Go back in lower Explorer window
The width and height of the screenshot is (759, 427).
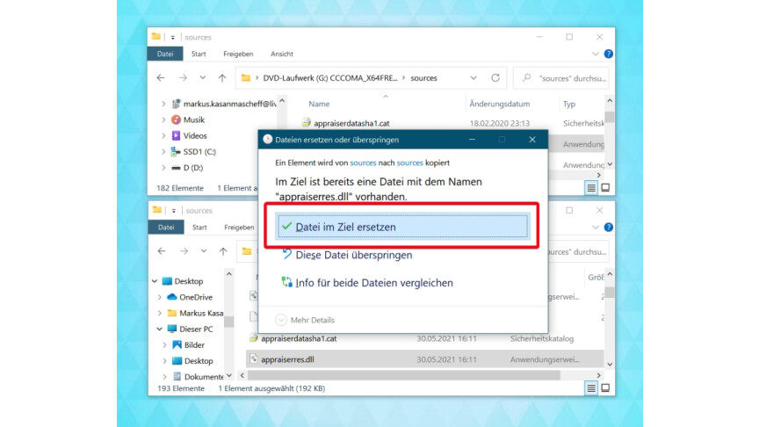(162, 251)
